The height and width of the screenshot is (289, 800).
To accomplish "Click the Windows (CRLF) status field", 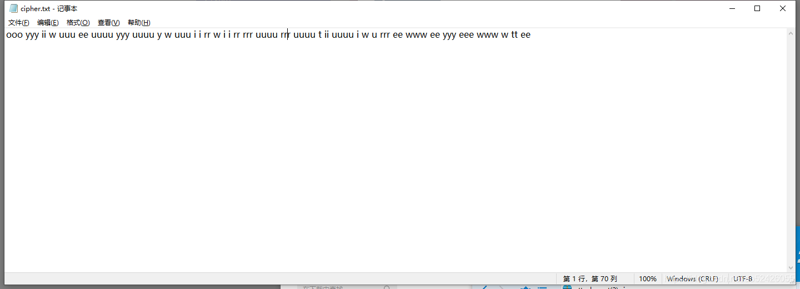I will (x=692, y=278).
